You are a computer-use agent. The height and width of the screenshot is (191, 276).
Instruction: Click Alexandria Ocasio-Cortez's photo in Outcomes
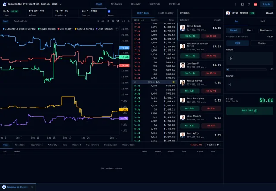183,46
